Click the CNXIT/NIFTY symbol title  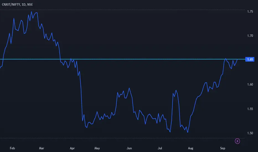coord(17,4)
